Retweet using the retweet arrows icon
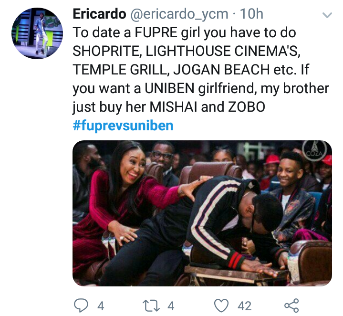This screenshot has width=343, height=316. click(151, 305)
